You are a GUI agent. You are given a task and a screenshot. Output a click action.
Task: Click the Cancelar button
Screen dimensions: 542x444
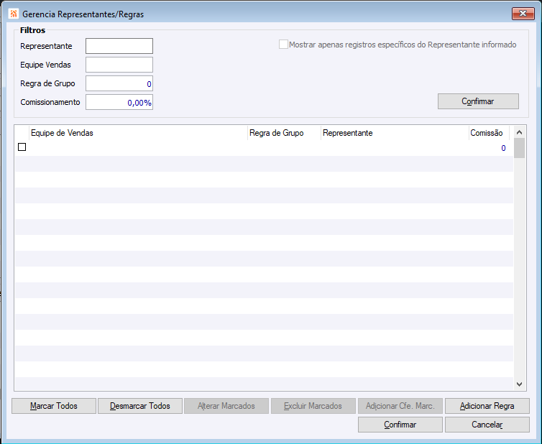click(487, 425)
